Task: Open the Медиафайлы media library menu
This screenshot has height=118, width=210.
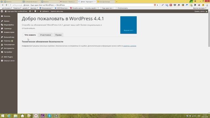Action: point(9,25)
